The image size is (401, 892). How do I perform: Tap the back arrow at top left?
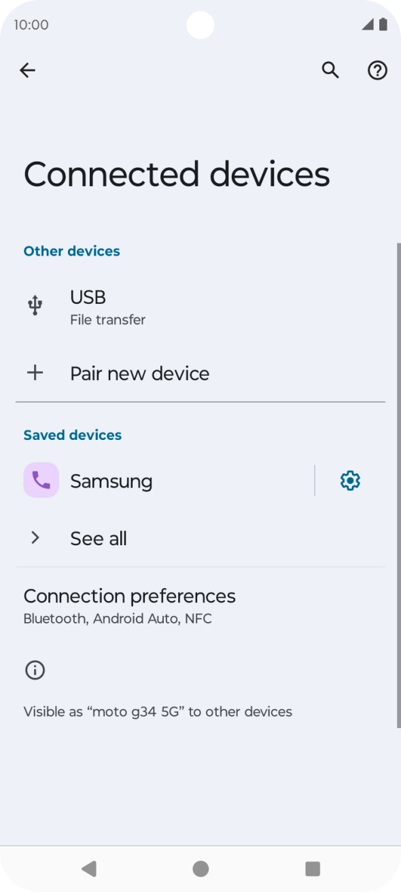27,70
